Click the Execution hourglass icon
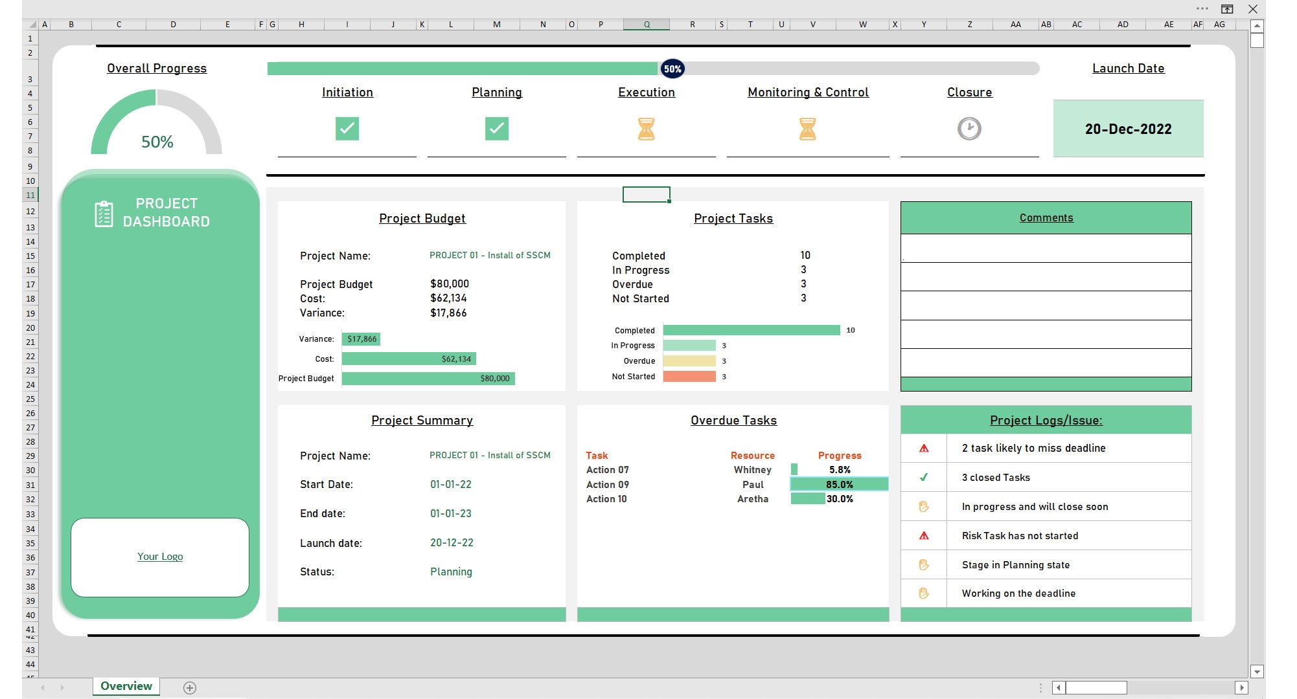1297x699 pixels. [646, 128]
